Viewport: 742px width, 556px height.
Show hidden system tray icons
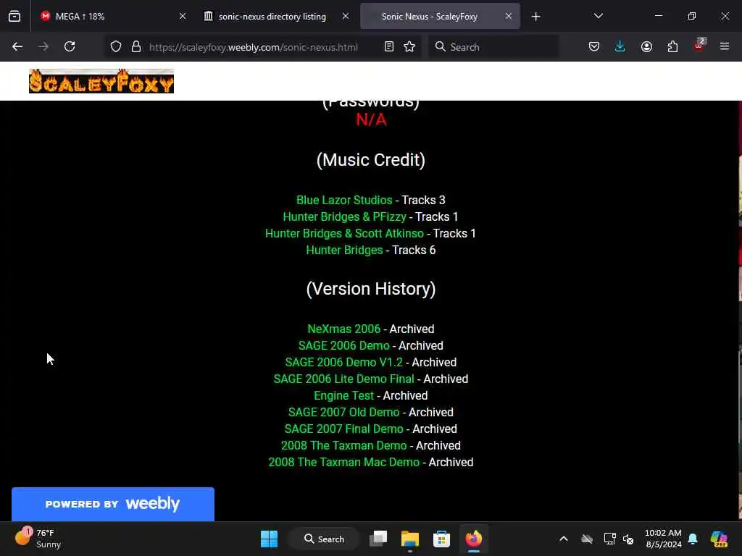(564, 539)
